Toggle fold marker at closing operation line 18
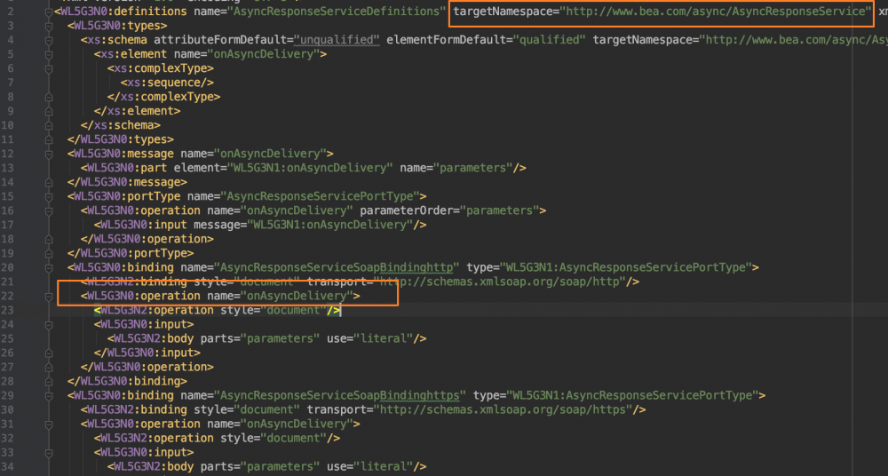 click(49, 239)
